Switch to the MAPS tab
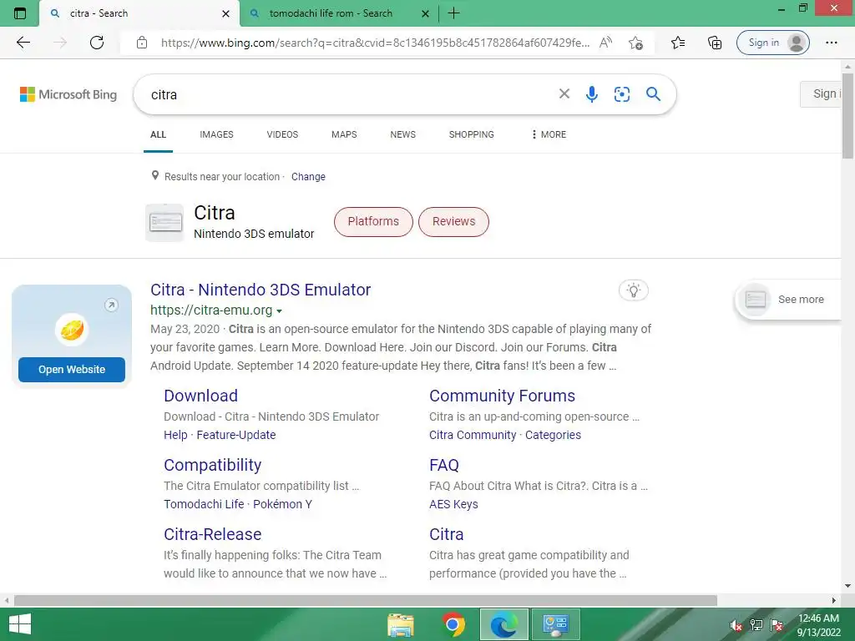The height and width of the screenshot is (641, 855). point(344,134)
